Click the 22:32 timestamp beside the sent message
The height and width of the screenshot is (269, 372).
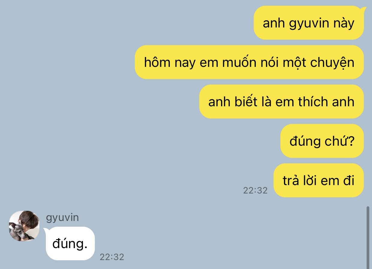coord(255,190)
